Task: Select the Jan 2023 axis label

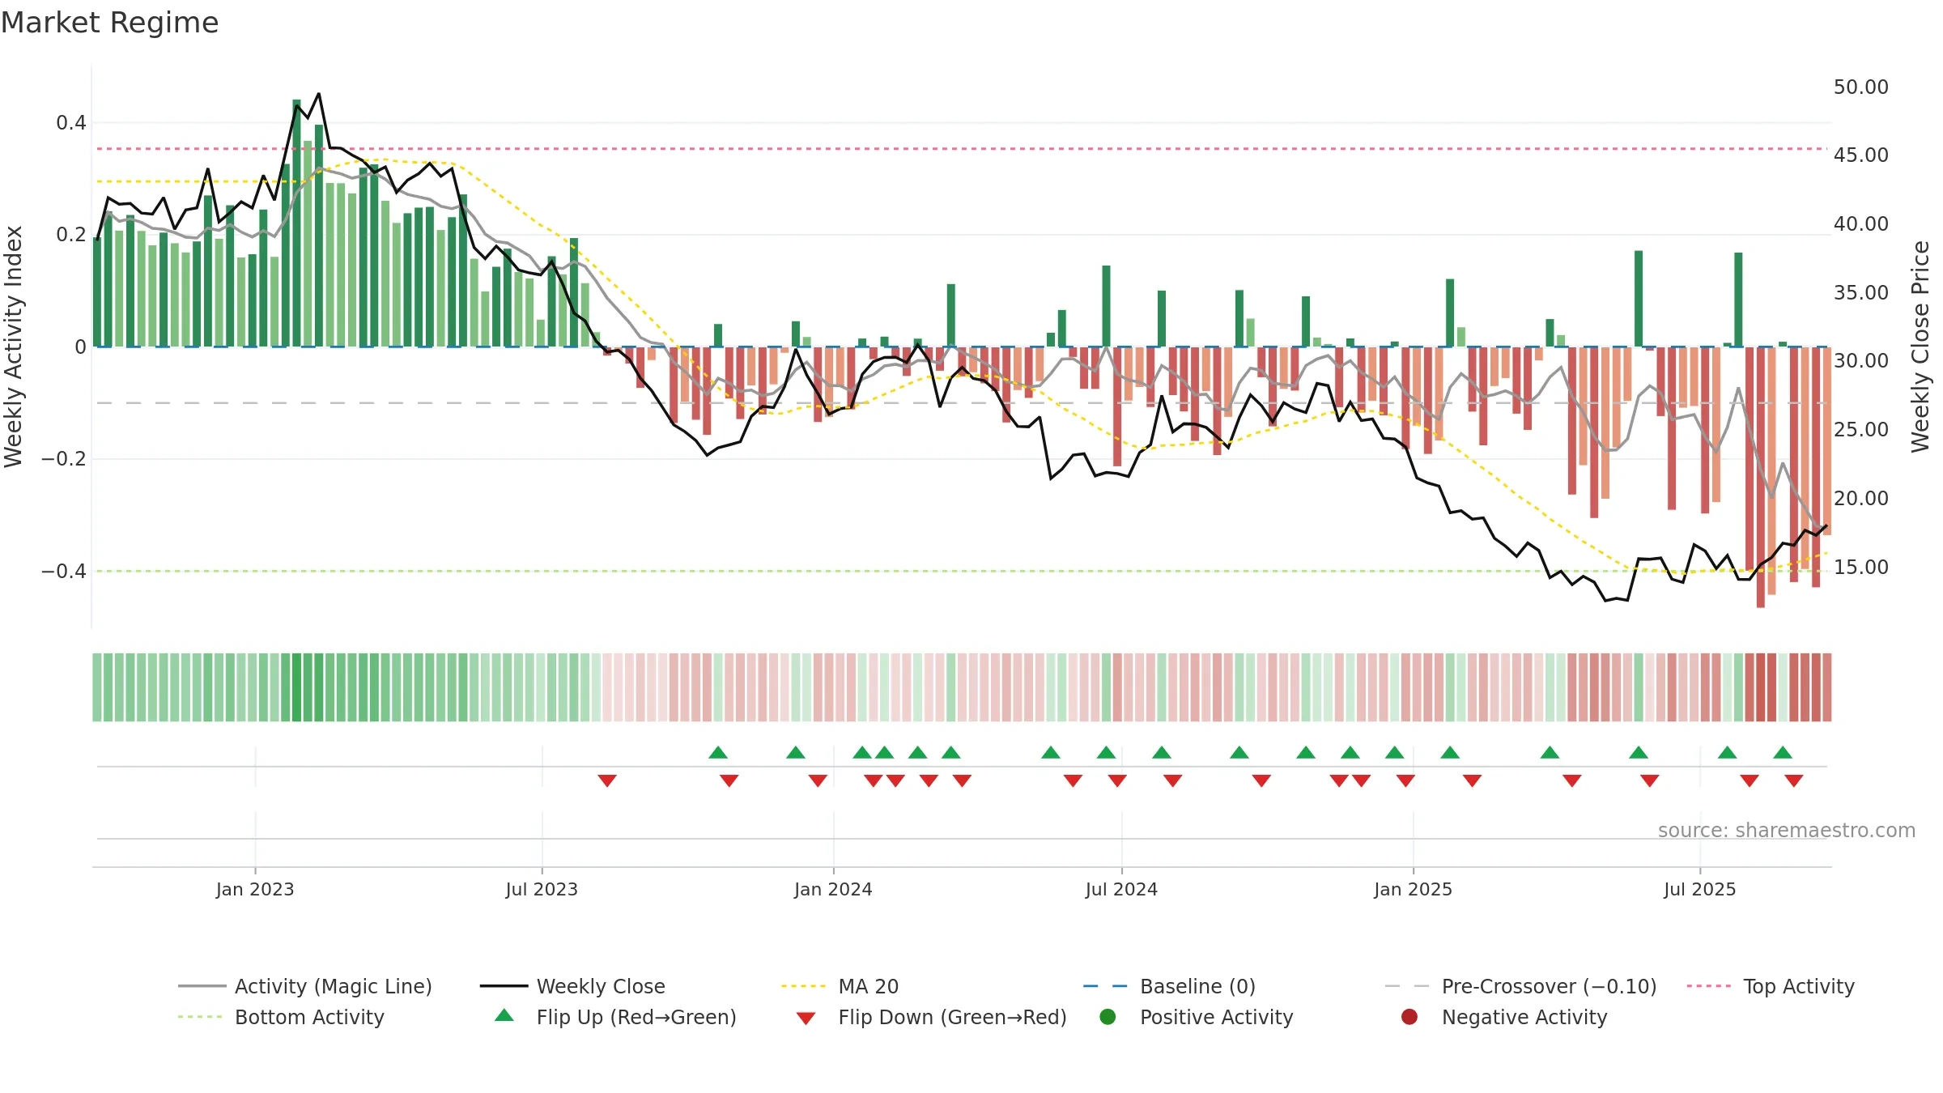Action: point(255,889)
